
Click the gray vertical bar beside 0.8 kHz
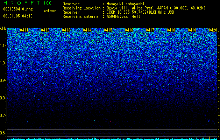[7, 108]
